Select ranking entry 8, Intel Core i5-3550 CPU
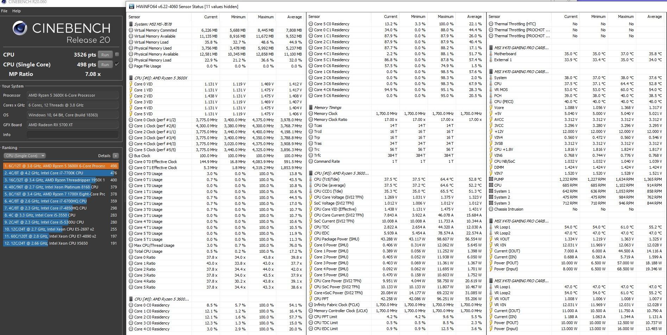The height and width of the screenshot is (335, 667). pos(61,215)
